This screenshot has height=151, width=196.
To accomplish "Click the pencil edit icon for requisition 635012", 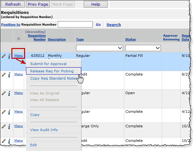I will (4, 56).
